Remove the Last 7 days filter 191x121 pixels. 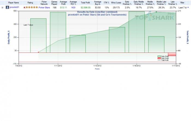point(188,7)
